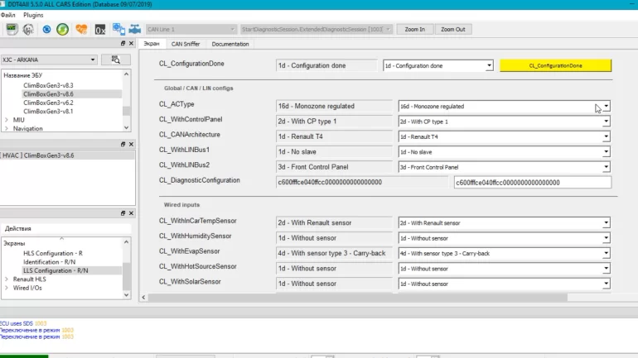Click the vehicle search magnifier button
Screen dimensions: 638x358
click(115, 60)
